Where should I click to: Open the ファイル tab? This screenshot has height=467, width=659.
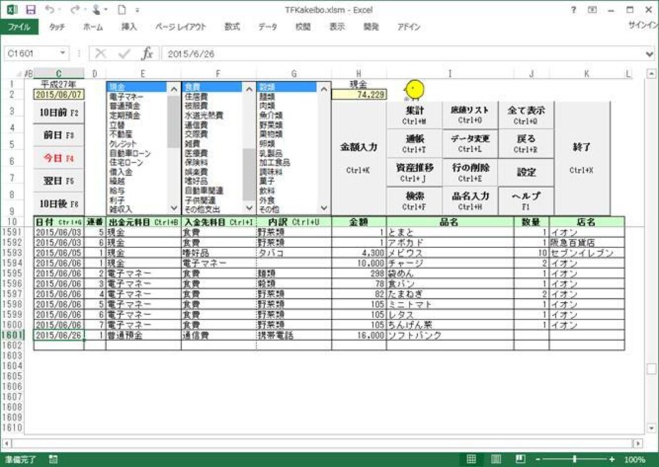[19, 26]
